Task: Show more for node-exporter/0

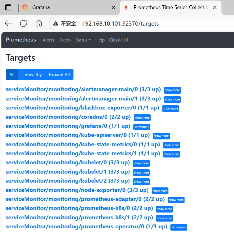Action: pos(160,191)
